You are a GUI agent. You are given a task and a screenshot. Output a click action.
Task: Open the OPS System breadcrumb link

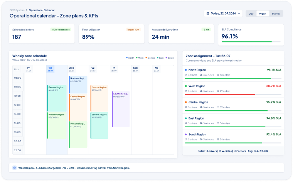point(17,10)
